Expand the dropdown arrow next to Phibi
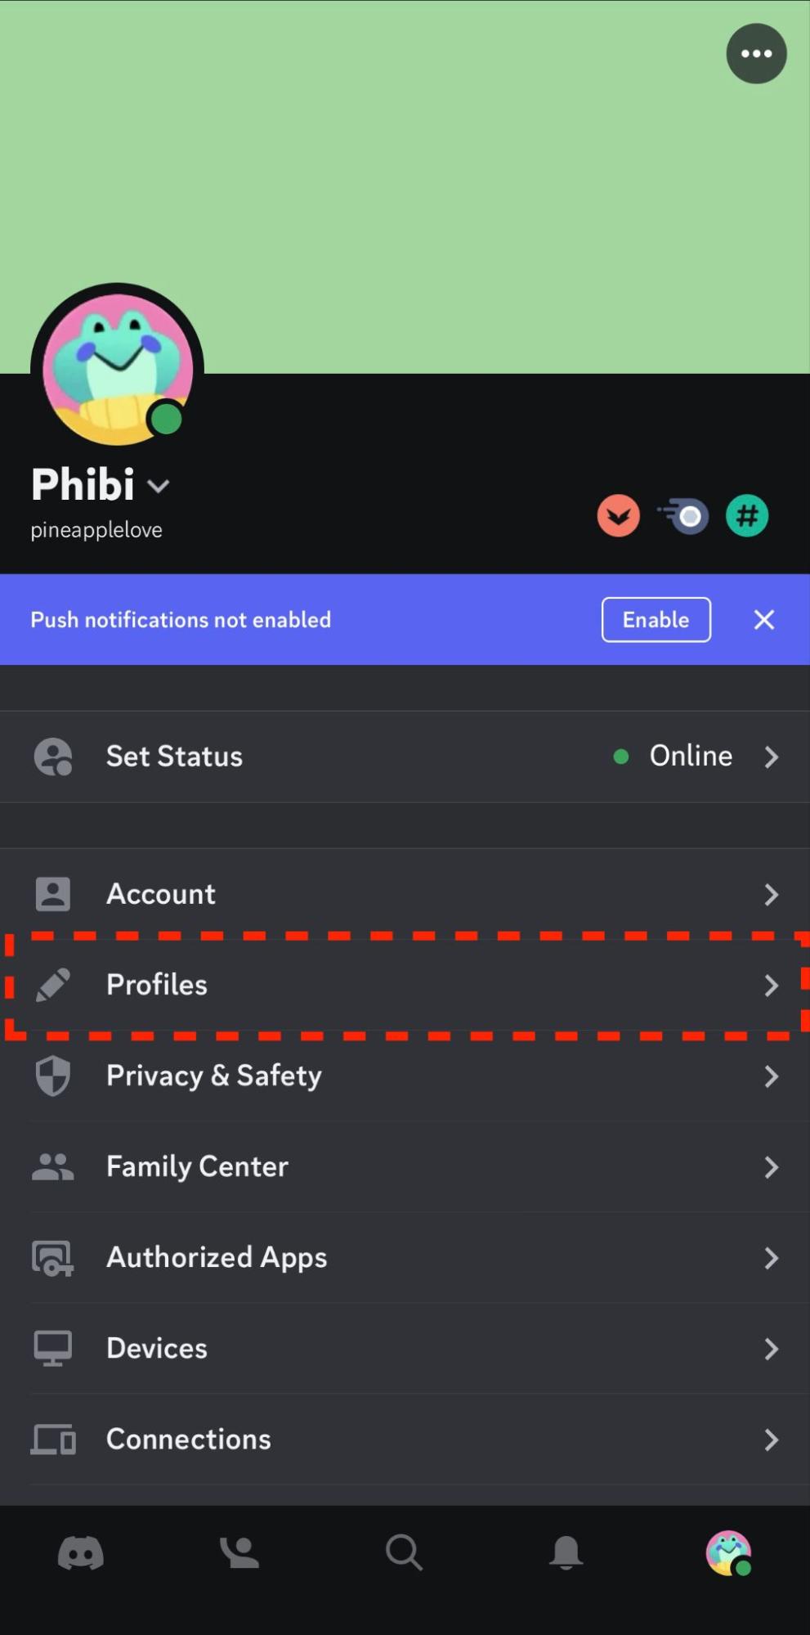Viewport: 810px width, 1635px height. tap(159, 486)
